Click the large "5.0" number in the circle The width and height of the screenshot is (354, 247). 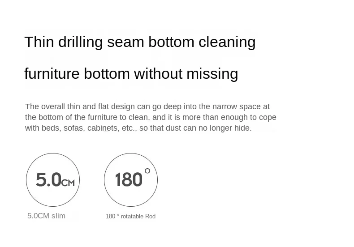coord(48,179)
